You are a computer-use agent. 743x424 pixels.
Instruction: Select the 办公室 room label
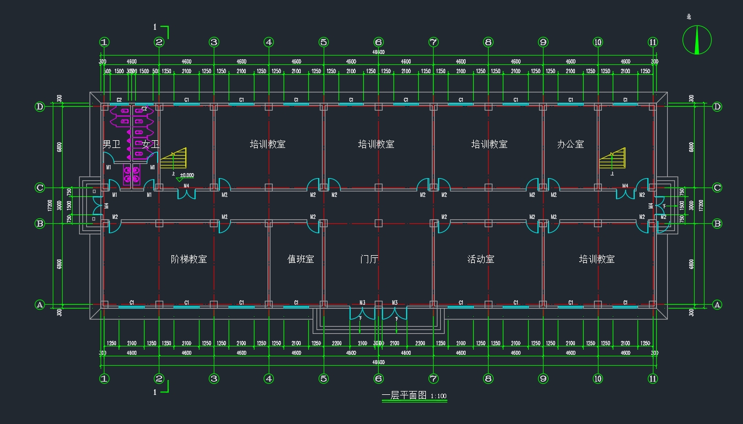pos(570,145)
